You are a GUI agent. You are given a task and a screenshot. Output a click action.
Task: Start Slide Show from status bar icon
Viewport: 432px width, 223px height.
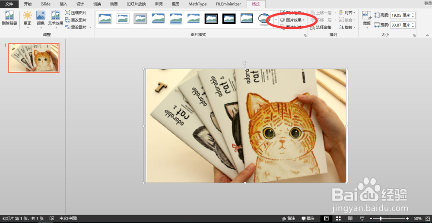(x=362, y=218)
